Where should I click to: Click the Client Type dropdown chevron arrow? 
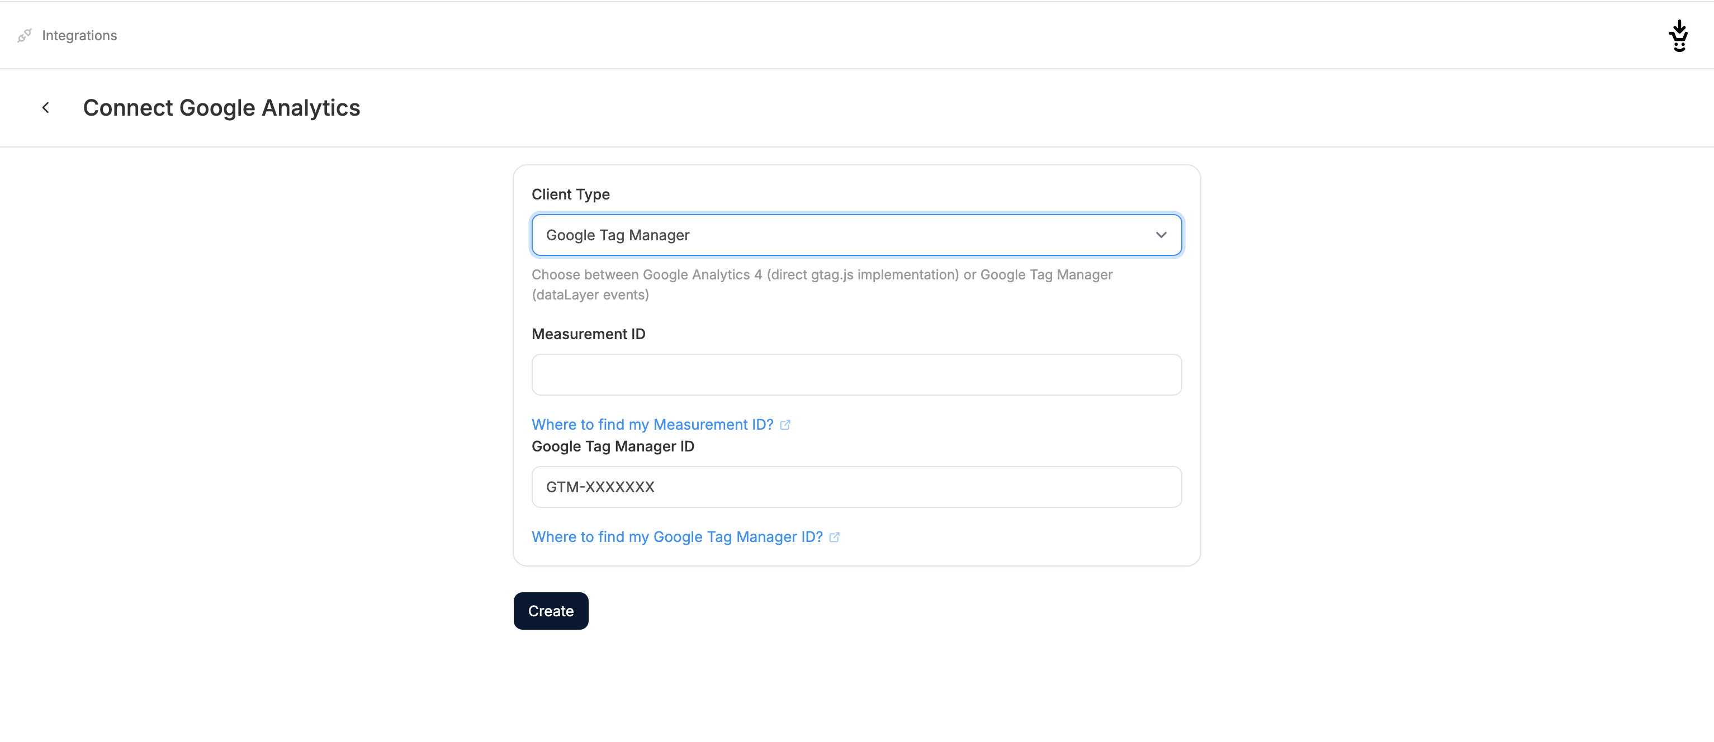[x=1161, y=235]
